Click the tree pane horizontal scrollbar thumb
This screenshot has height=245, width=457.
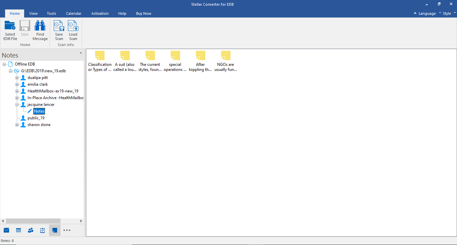pyautogui.click(x=33, y=221)
